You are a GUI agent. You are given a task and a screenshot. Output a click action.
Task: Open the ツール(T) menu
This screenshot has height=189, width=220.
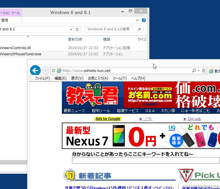120,78
